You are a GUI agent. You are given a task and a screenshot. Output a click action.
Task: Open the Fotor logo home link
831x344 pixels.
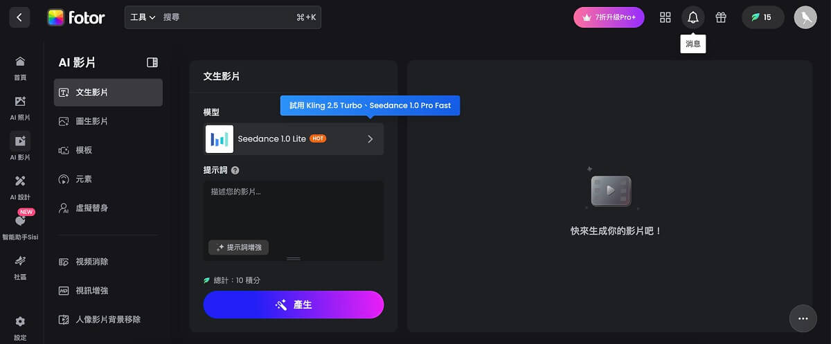76,17
